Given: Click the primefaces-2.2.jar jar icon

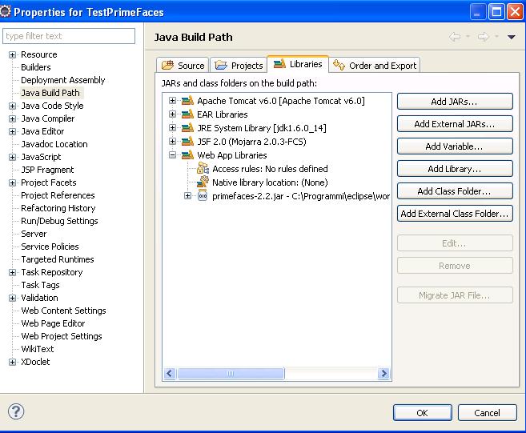Looking at the screenshot, I should click(x=203, y=195).
